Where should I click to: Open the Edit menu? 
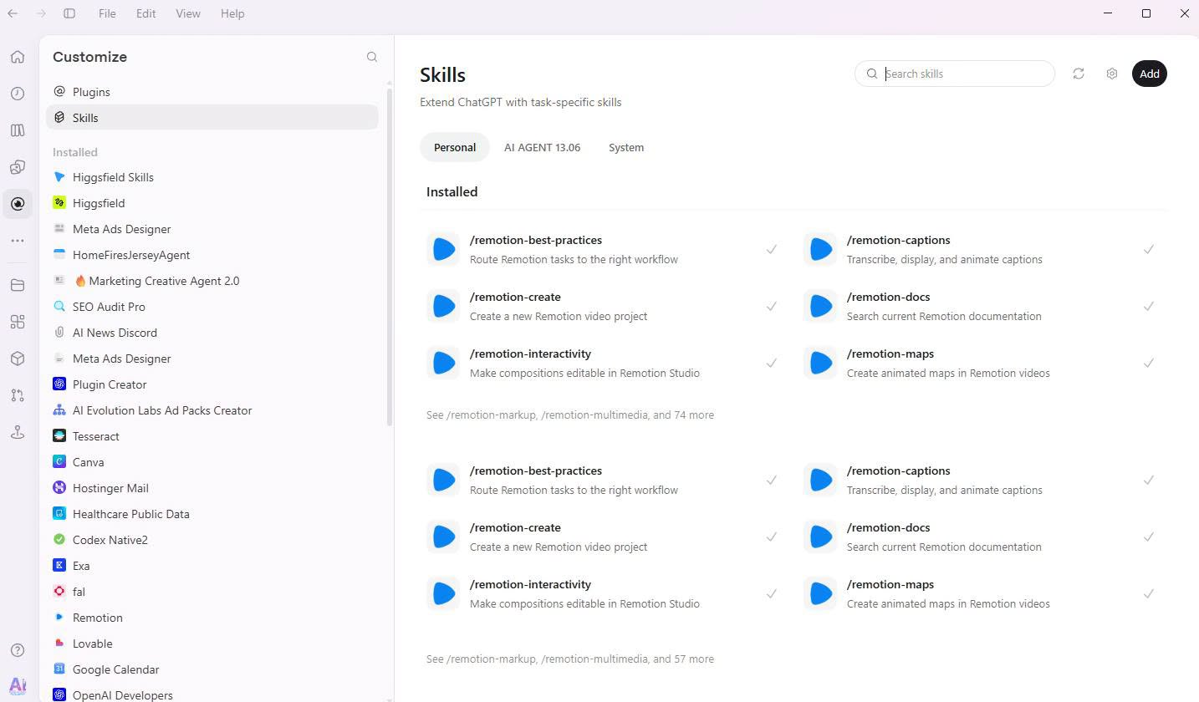(146, 13)
